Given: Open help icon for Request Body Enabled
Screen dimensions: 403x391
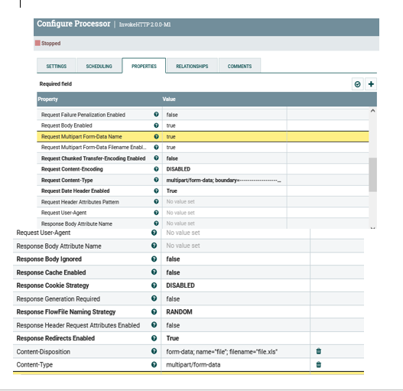Looking at the screenshot, I should tap(156, 125).
